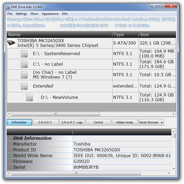
Task: Switch to the Control tab
Action: pos(98,122)
